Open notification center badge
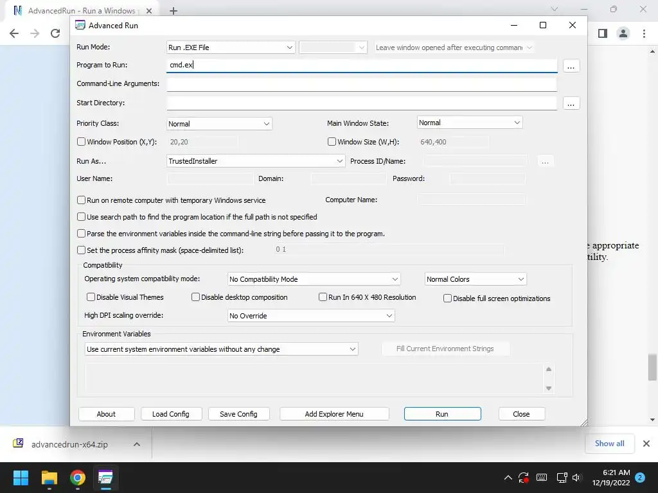Image resolution: width=658 pixels, height=493 pixels. tap(640, 478)
